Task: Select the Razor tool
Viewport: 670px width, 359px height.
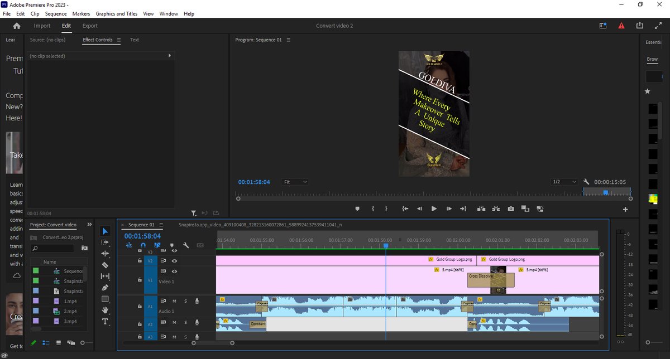Action: coord(105,265)
